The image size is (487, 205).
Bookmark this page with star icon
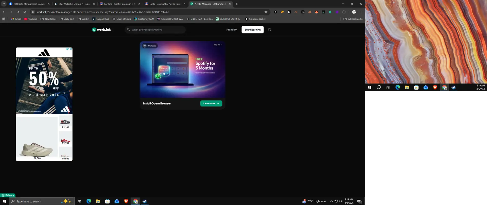pyautogui.click(x=266, y=12)
